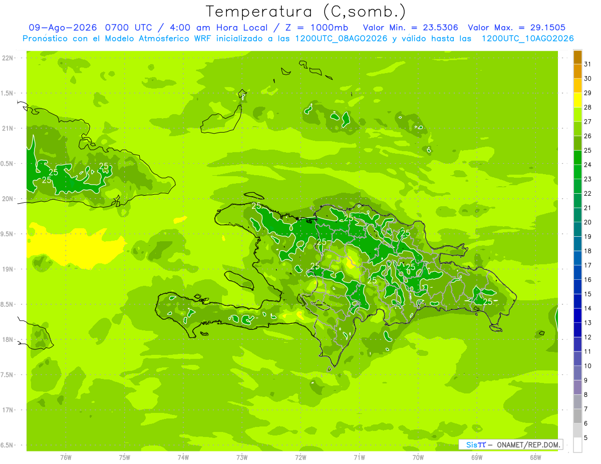Click the legend value '29'
Screen dimensions: 601x464
[588, 93]
